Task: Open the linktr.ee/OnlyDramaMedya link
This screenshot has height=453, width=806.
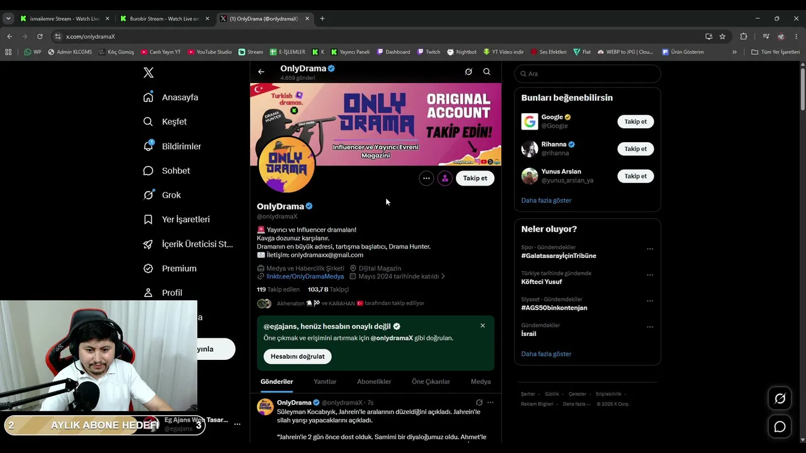Action: pos(305,276)
